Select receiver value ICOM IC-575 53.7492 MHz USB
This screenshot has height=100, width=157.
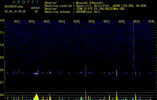[x=100, y=9]
